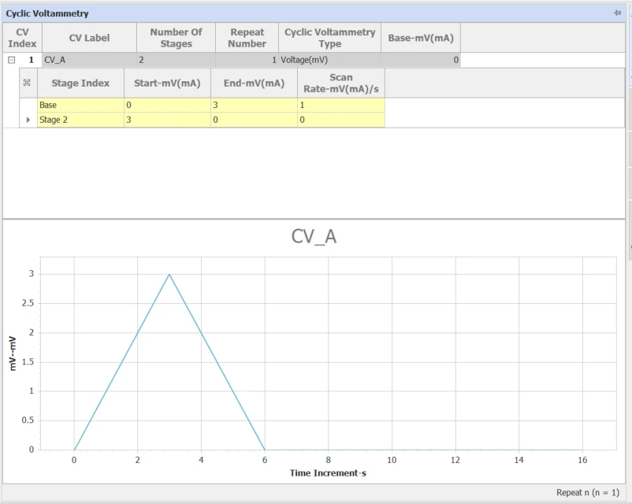This screenshot has height=504, width=632.
Task: Select the CV Index cell showing 1
Action: coord(31,60)
